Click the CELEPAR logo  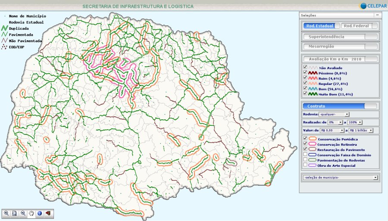click(x=372, y=6)
